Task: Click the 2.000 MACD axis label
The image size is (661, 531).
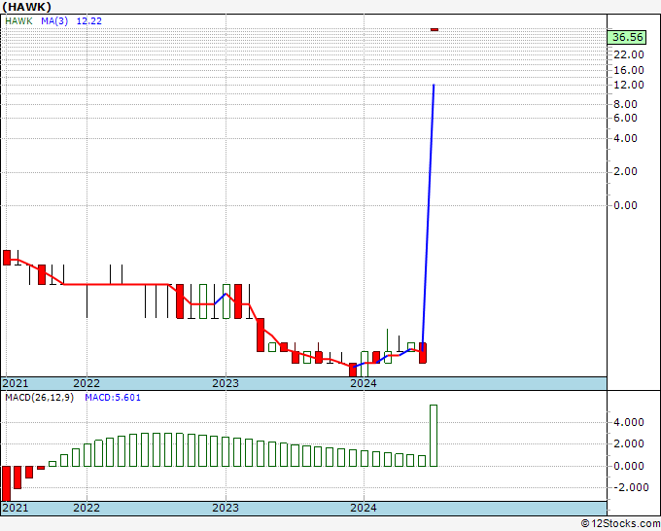Action: (x=629, y=443)
